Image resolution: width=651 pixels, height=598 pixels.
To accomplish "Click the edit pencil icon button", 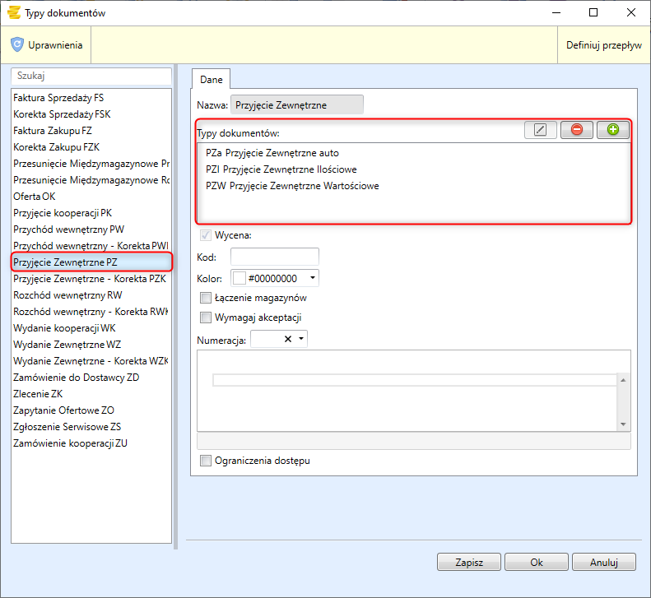I will click(540, 130).
